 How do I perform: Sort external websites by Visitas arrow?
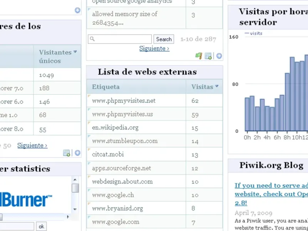[x=217, y=86]
